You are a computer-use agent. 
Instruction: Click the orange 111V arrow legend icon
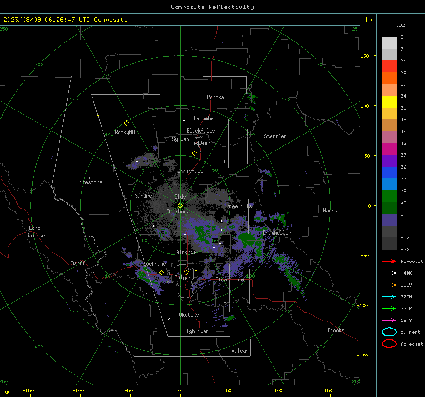[389, 285]
